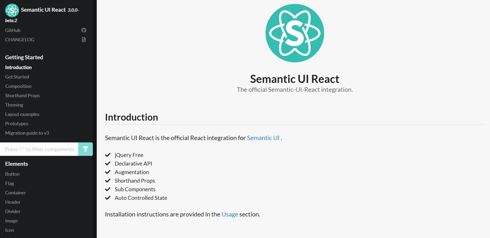Select the Divider element

pyautogui.click(x=13, y=211)
